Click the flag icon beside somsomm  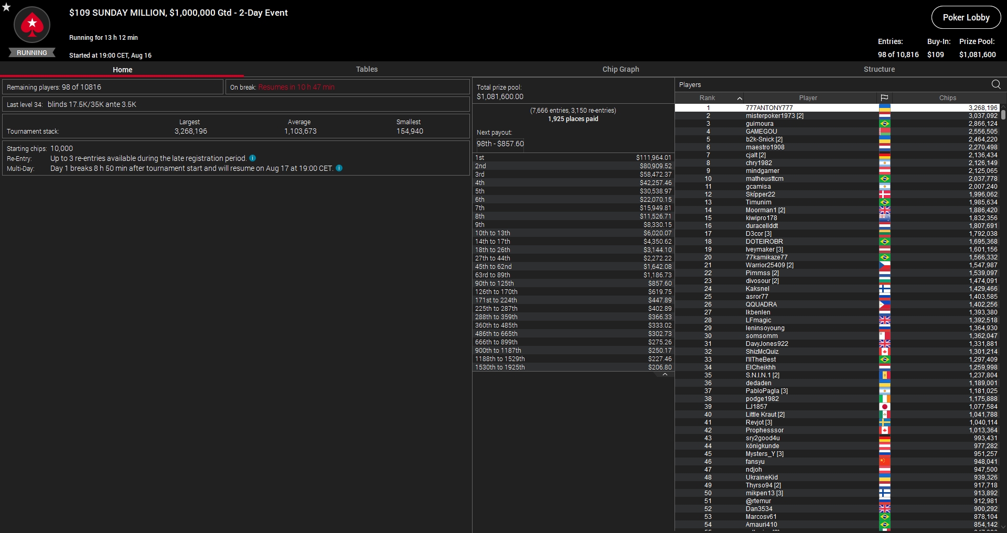click(885, 336)
